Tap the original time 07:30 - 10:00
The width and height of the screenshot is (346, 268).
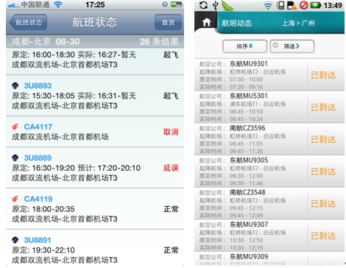coord(246,80)
